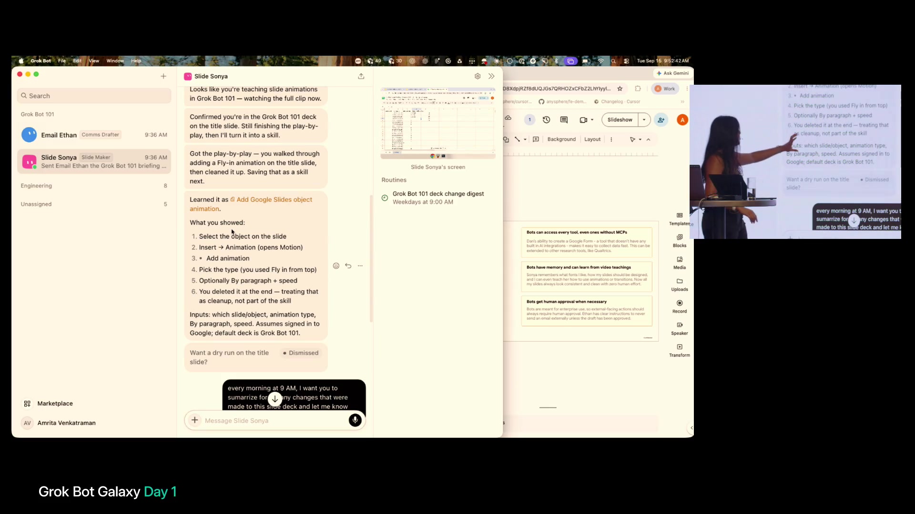Start the Slideshow
This screenshot has width=915, height=514.
(x=620, y=120)
